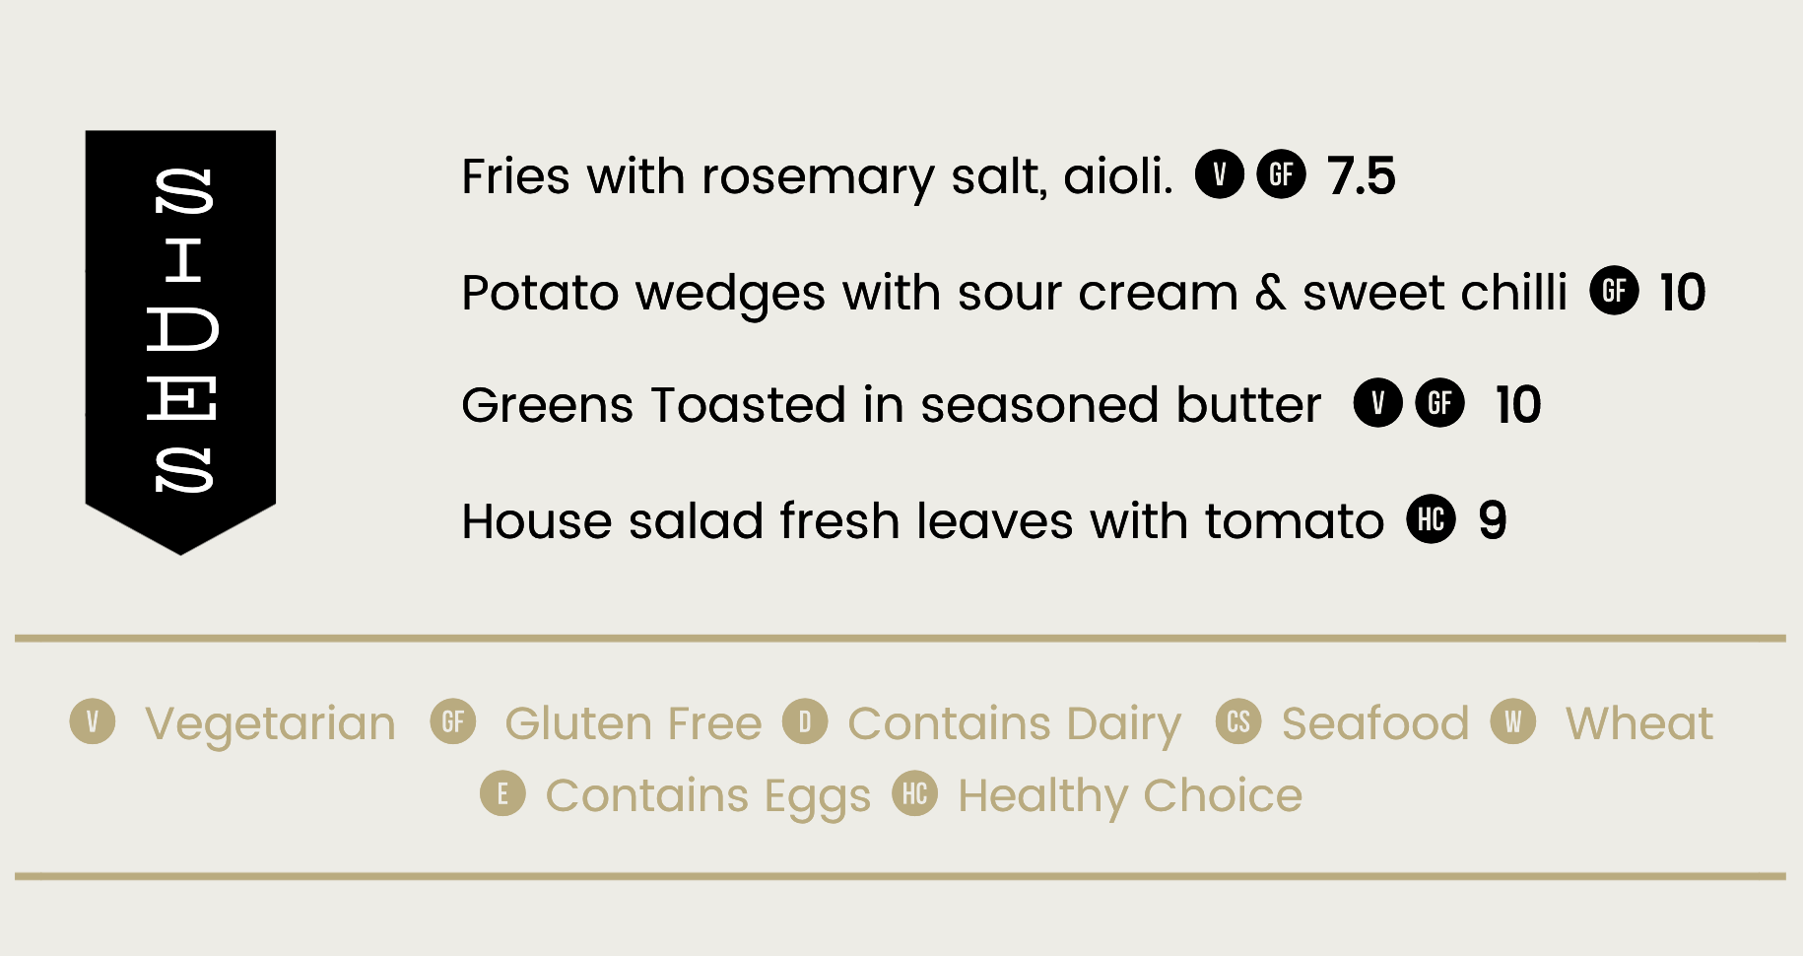Select House salad fresh leaves item
The width and height of the screenshot is (1803, 956).
[x=923, y=520]
